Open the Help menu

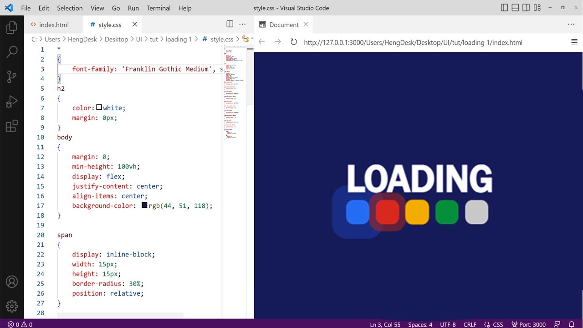(185, 8)
